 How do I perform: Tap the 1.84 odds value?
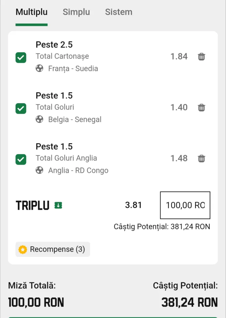(179, 57)
